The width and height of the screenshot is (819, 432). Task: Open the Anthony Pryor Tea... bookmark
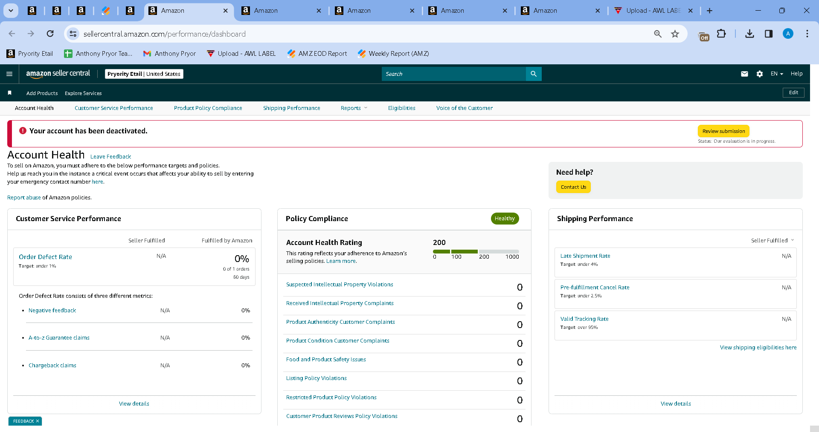click(x=98, y=54)
